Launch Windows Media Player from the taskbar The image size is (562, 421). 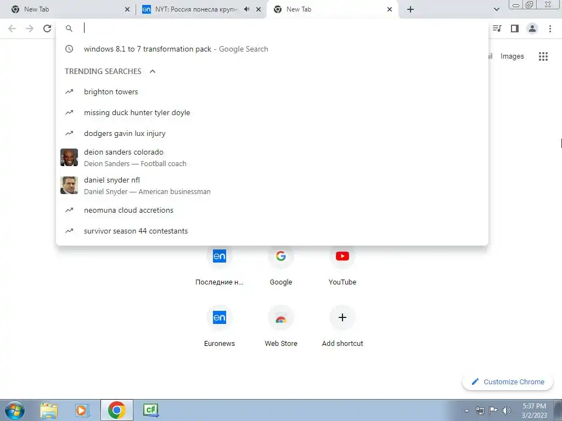pos(82,410)
